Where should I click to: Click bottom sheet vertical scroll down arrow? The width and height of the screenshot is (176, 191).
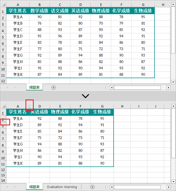pyautogui.click(x=173, y=181)
